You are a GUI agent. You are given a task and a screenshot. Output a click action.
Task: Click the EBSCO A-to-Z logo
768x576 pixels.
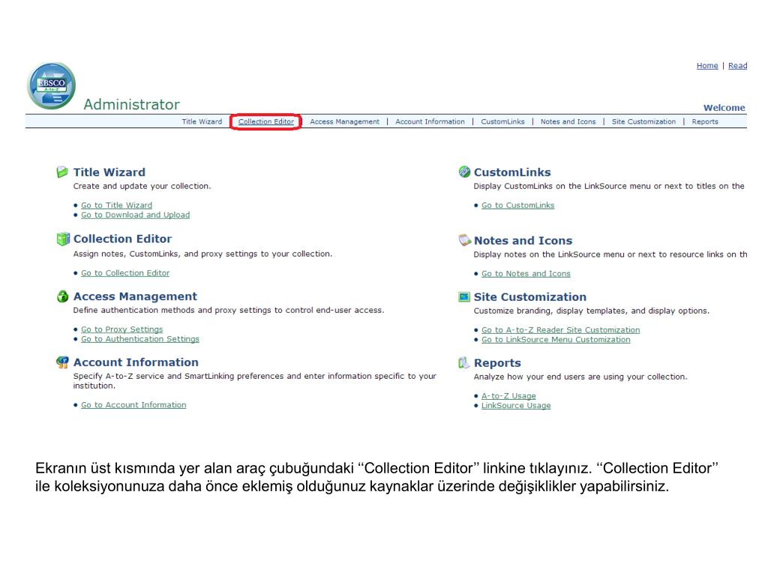(52, 85)
